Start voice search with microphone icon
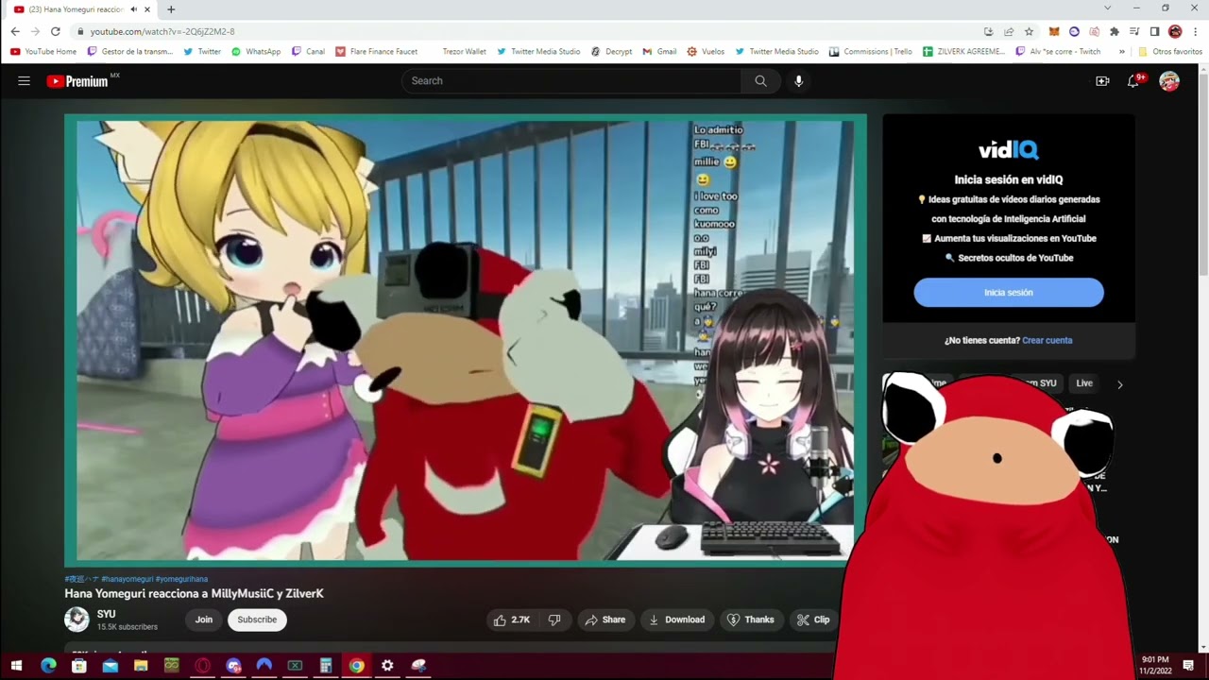Image resolution: width=1209 pixels, height=680 pixels. [x=799, y=81]
